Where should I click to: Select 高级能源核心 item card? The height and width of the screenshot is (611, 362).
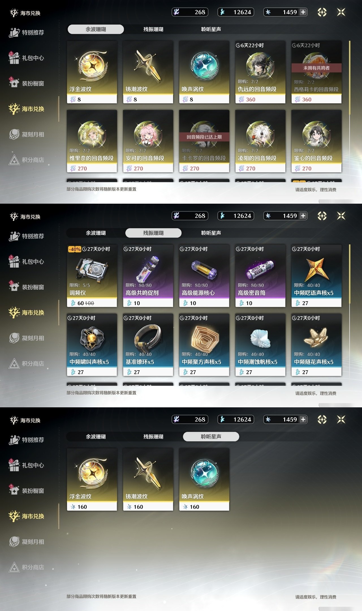[x=204, y=276]
